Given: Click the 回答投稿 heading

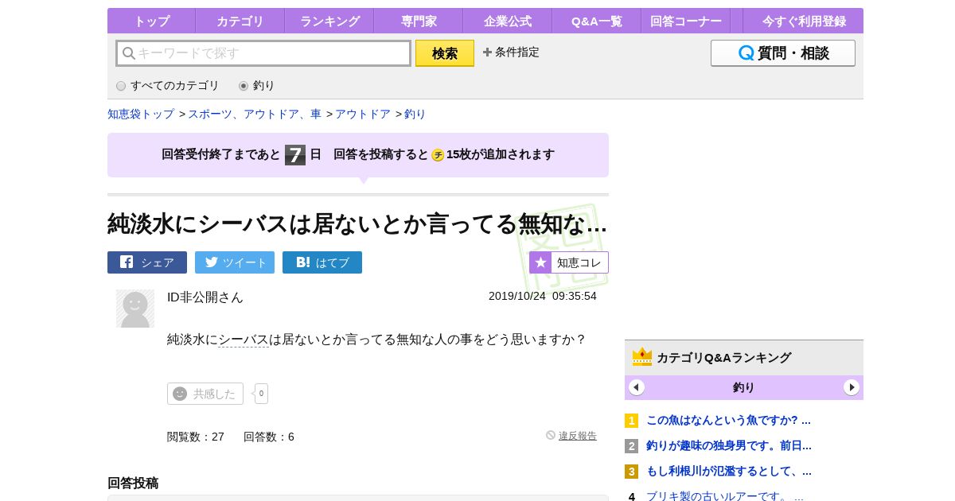Looking at the screenshot, I should pyautogui.click(x=133, y=483).
